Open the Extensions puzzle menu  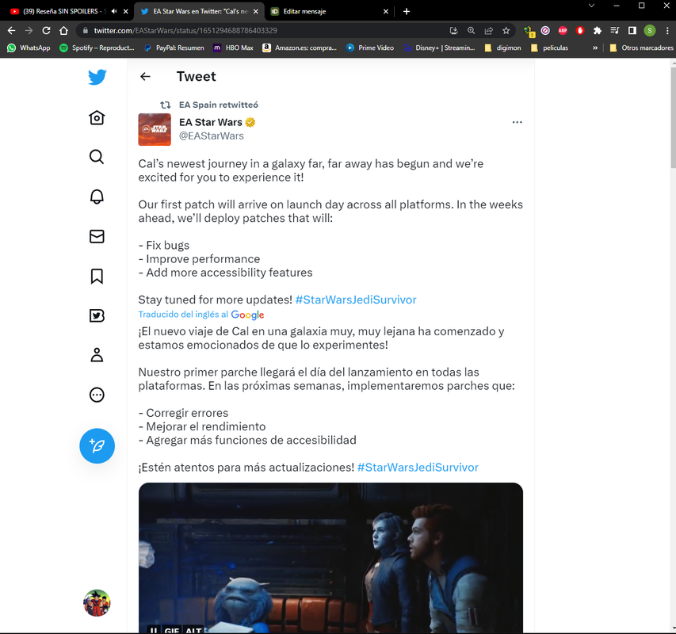[597, 30]
